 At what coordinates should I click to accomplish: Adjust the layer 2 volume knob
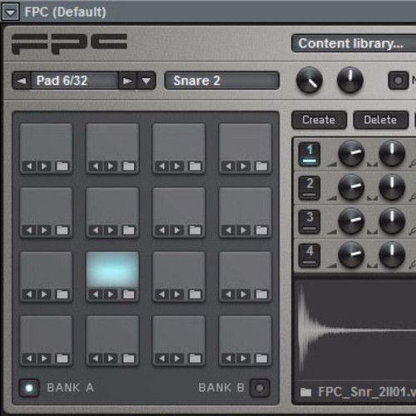(x=351, y=187)
